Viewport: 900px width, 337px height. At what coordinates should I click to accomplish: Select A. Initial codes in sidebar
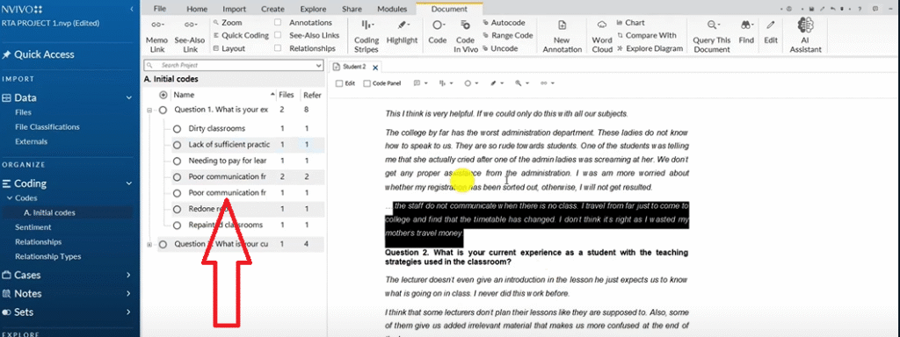click(49, 212)
